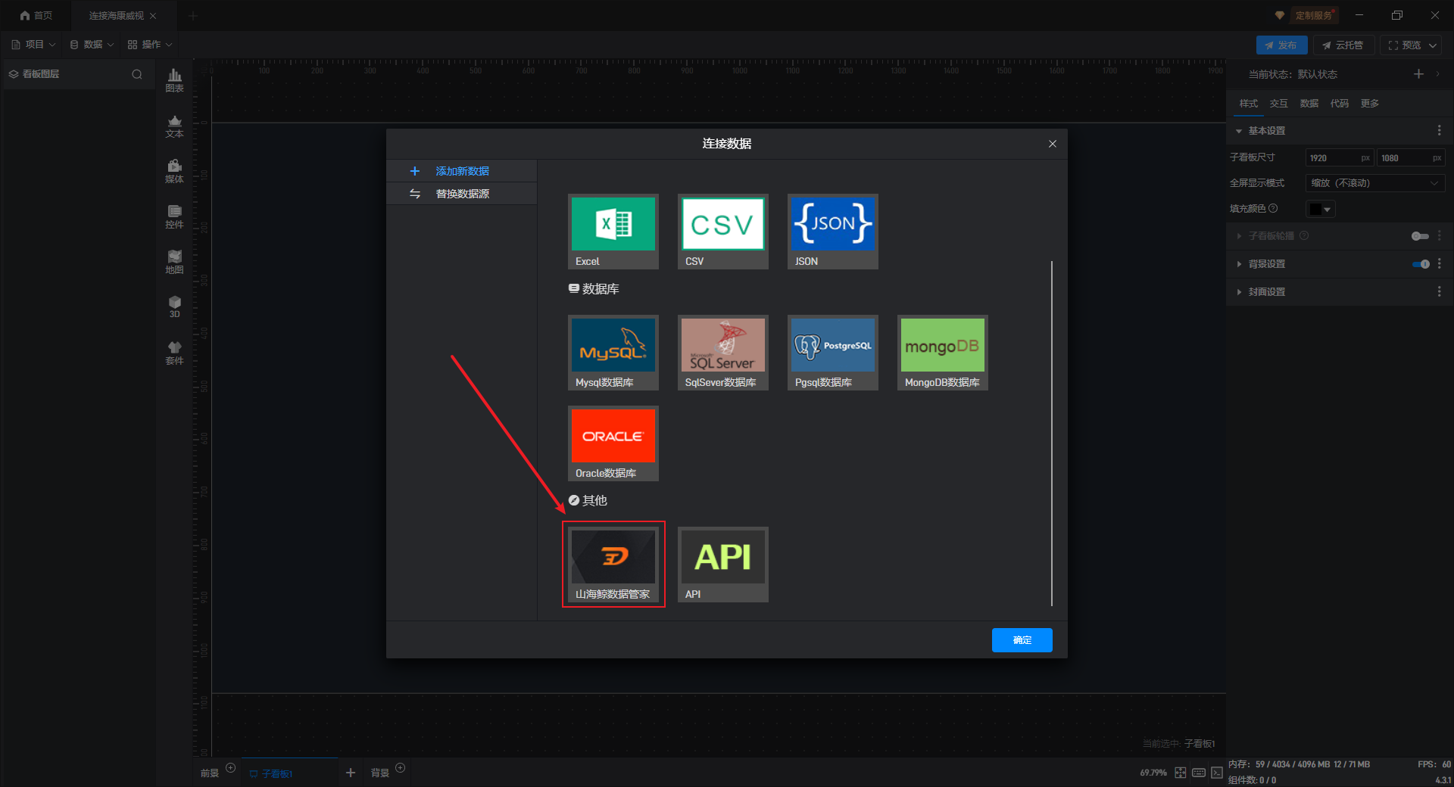Toggle the 子看板轮播 switch
Image resolution: width=1454 pixels, height=787 pixels.
1420,236
